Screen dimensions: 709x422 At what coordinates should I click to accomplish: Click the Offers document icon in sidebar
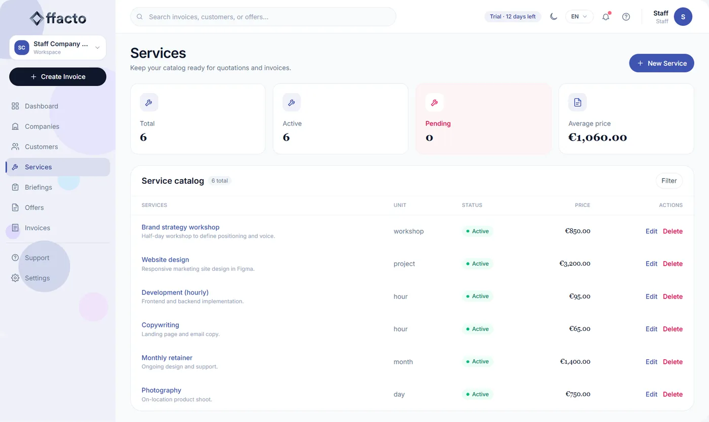coord(15,207)
